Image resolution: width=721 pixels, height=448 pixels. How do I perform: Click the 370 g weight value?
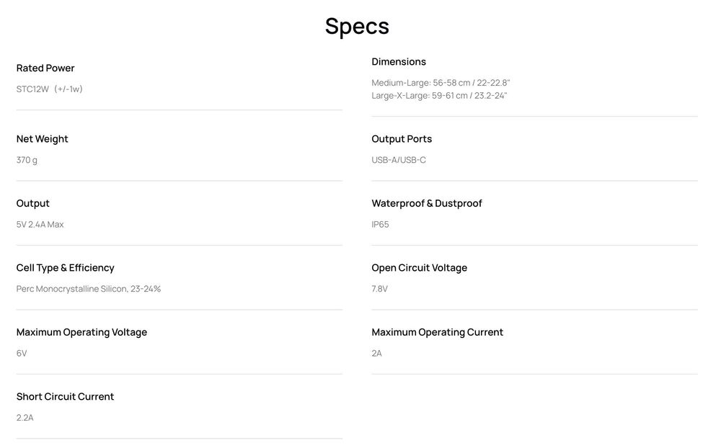[x=27, y=160]
